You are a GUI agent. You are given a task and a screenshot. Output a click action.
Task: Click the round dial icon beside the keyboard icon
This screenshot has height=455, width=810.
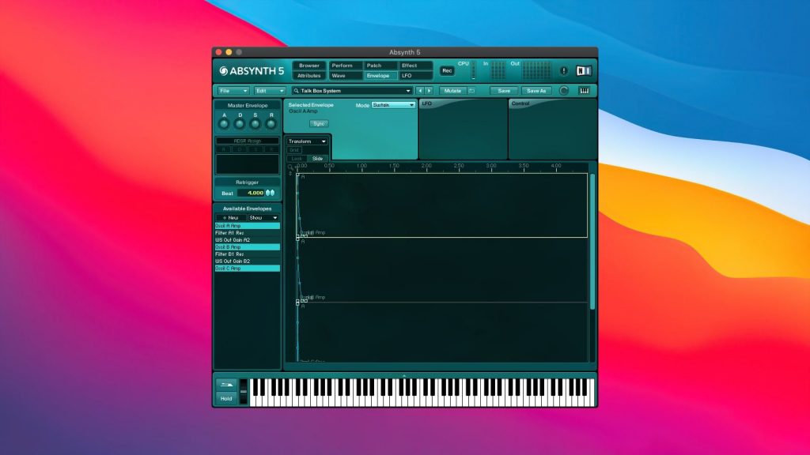(x=564, y=91)
